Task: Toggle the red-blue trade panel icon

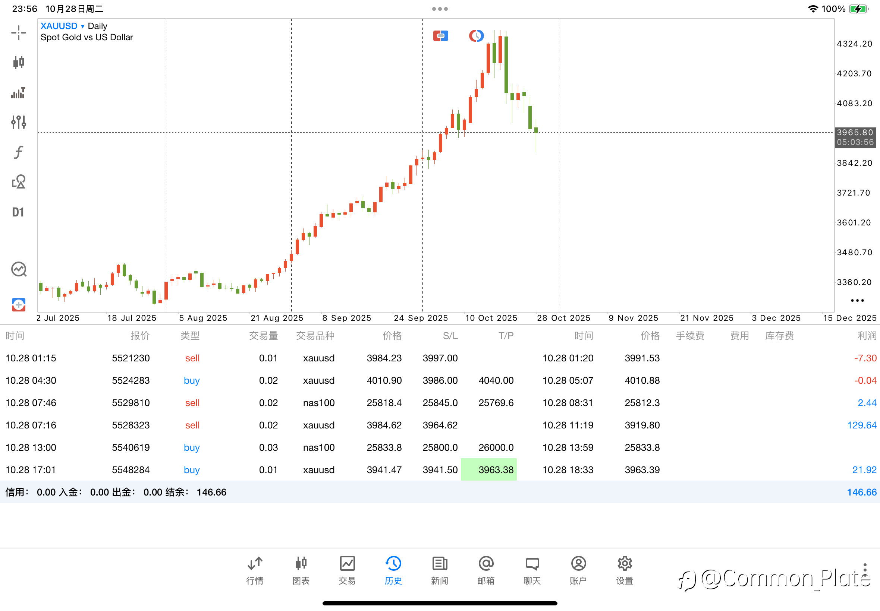Action: pyautogui.click(x=441, y=36)
